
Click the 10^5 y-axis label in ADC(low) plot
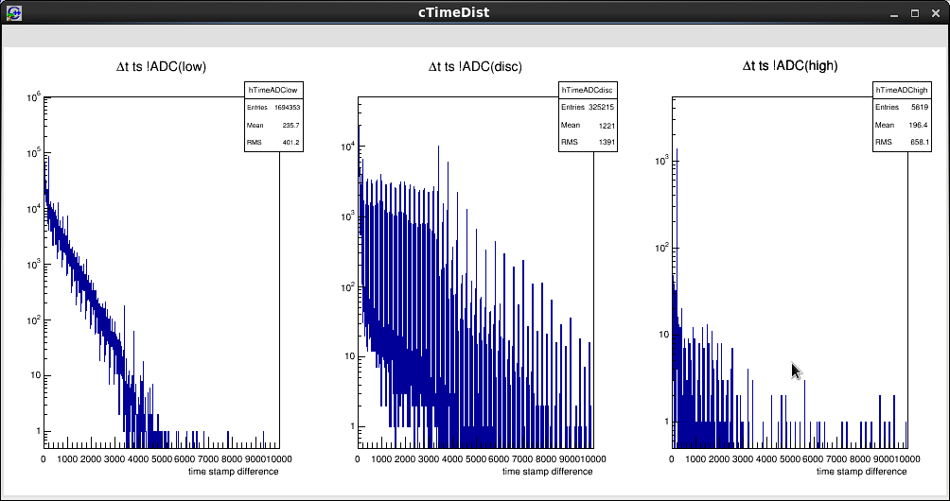coord(33,152)
